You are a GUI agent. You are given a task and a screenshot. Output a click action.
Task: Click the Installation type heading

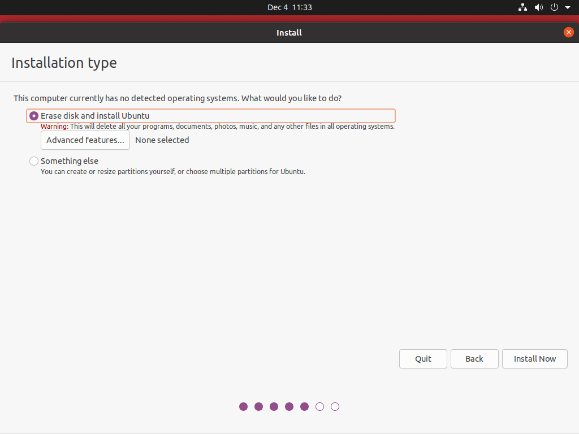[x=64, y=63]
